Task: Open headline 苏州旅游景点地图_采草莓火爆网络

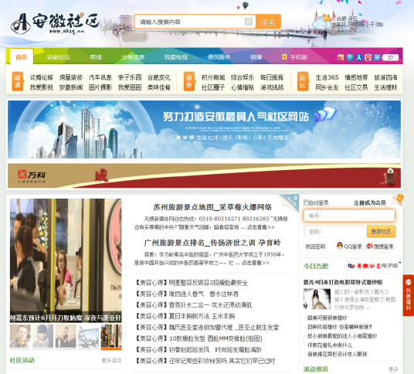Action: [212, 207]
